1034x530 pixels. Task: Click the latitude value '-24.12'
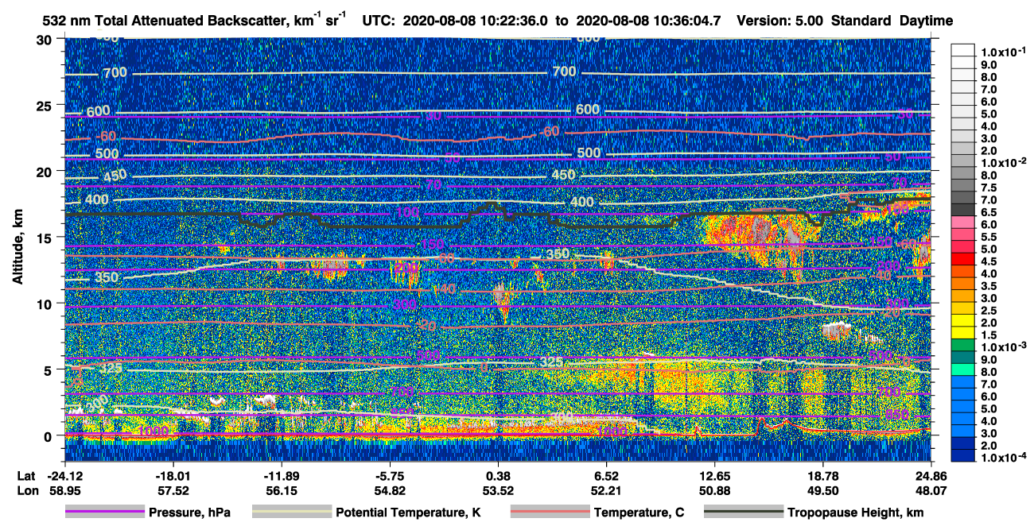64,475
